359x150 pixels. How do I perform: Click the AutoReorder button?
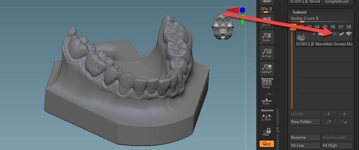coord(337,137)
